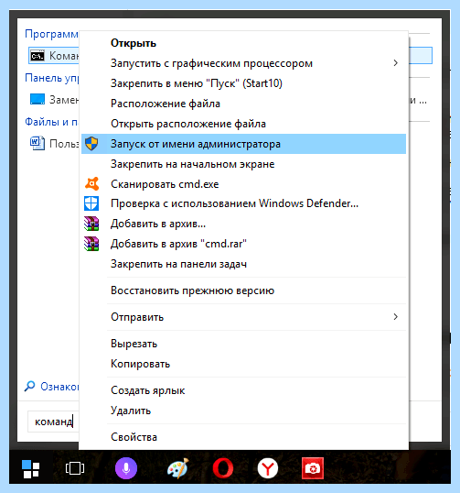Expand Запустить с графическим процессором submenu arrow
Screen dimensions: 460x493
395,63
